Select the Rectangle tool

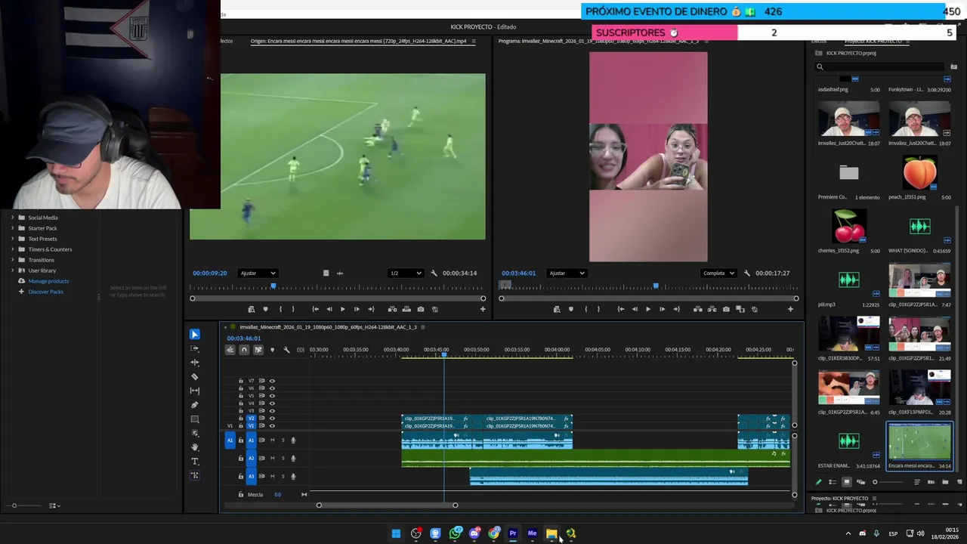coord(194,419)
